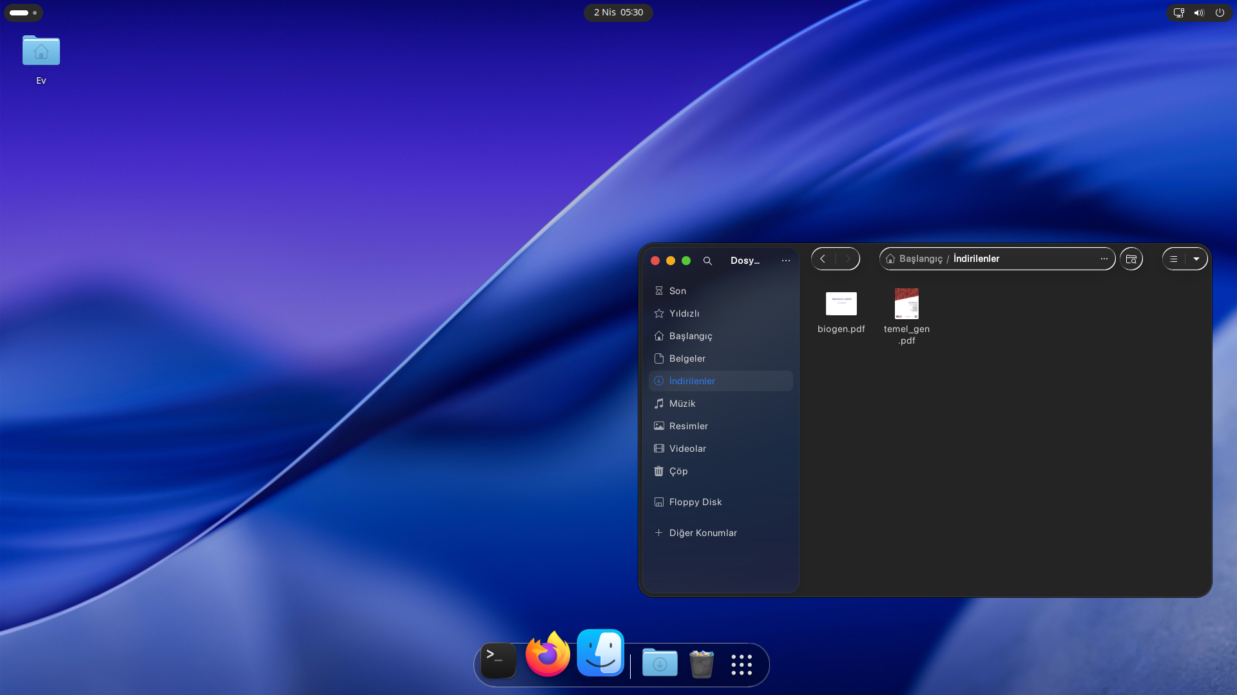This screenshot has height=695, width=1237.
Task: Open the search icon in Files window
Action: point(707,261)
